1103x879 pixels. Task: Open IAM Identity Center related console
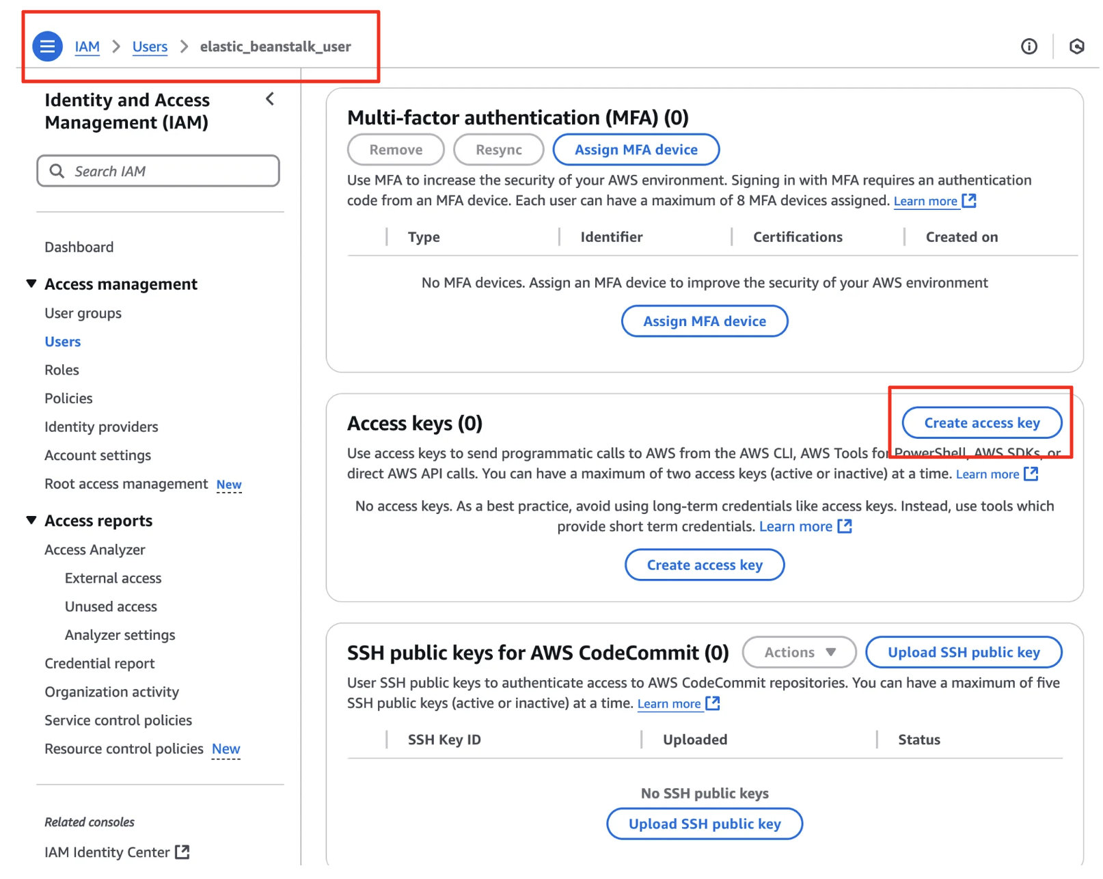[107, 852]
